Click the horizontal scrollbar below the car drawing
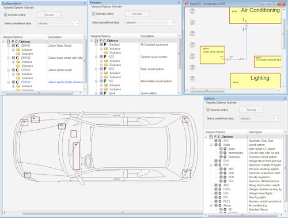 click(x=122, y=213)
